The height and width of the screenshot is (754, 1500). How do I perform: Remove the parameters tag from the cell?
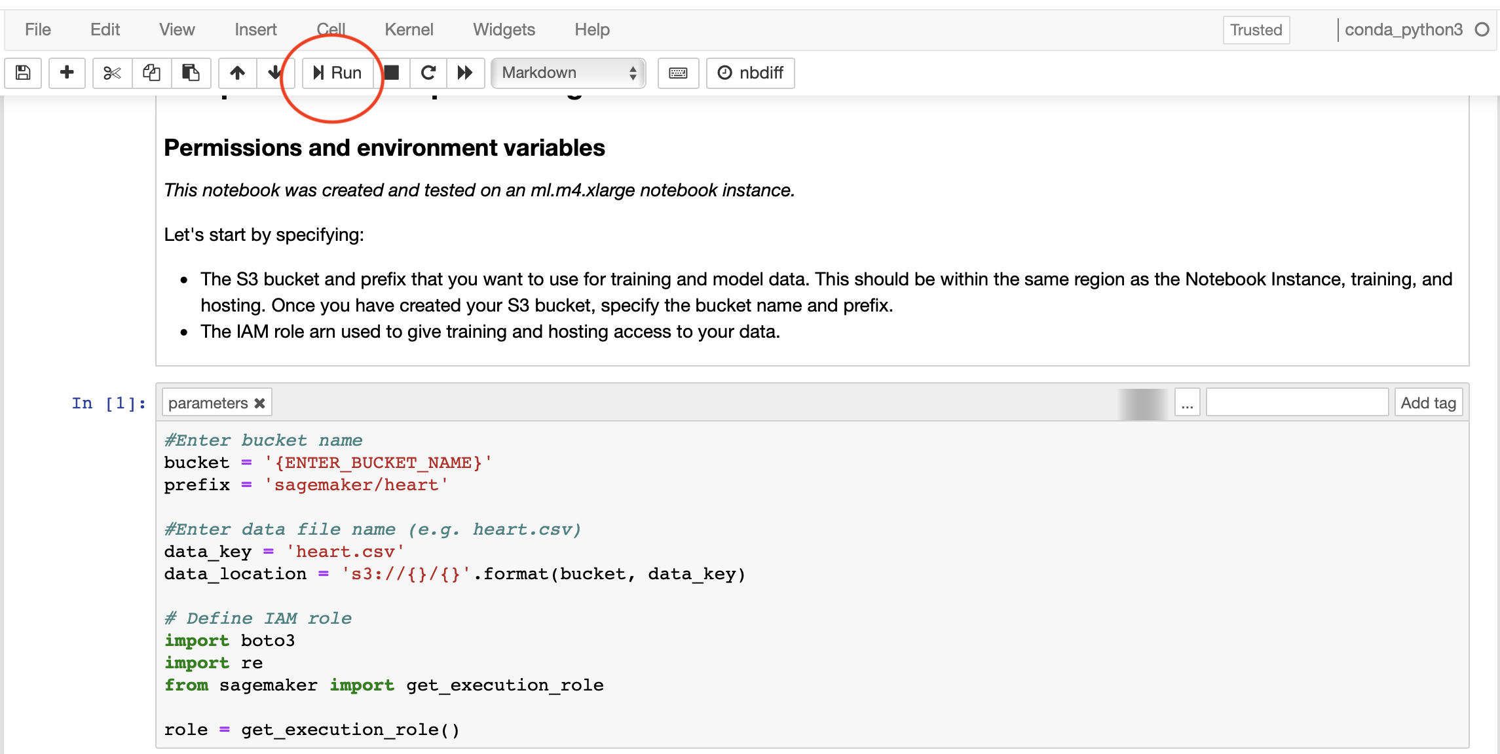point(260,403)
